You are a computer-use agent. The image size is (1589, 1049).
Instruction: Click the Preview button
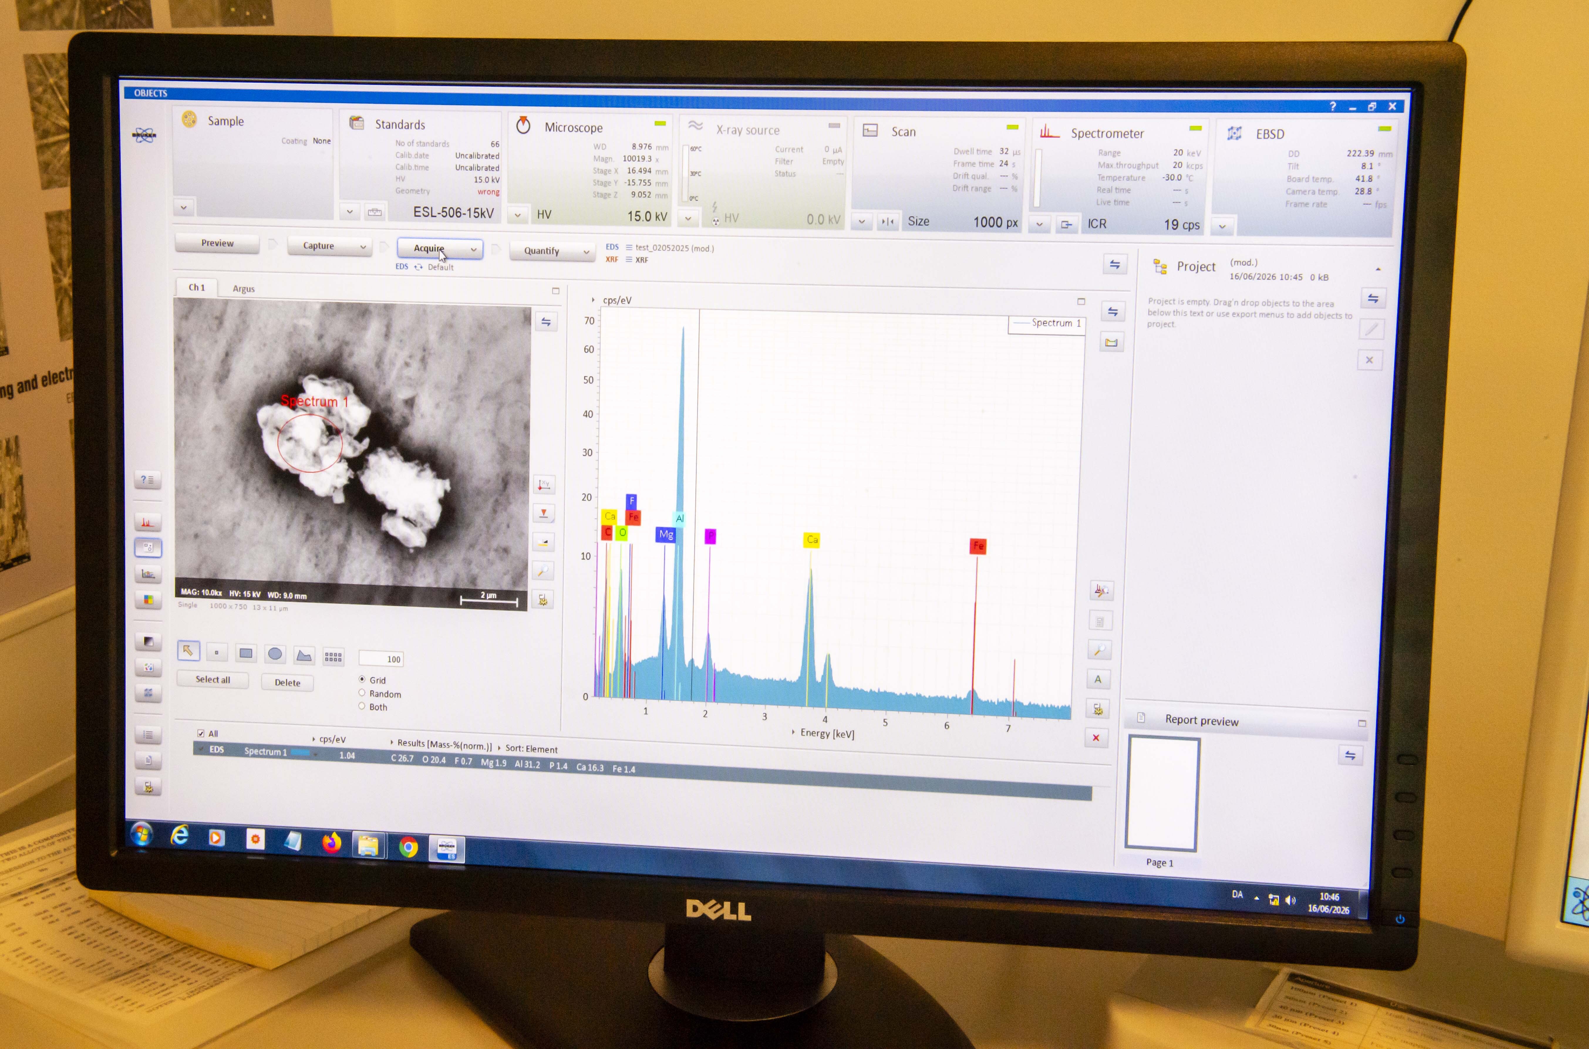click(218, 244)
